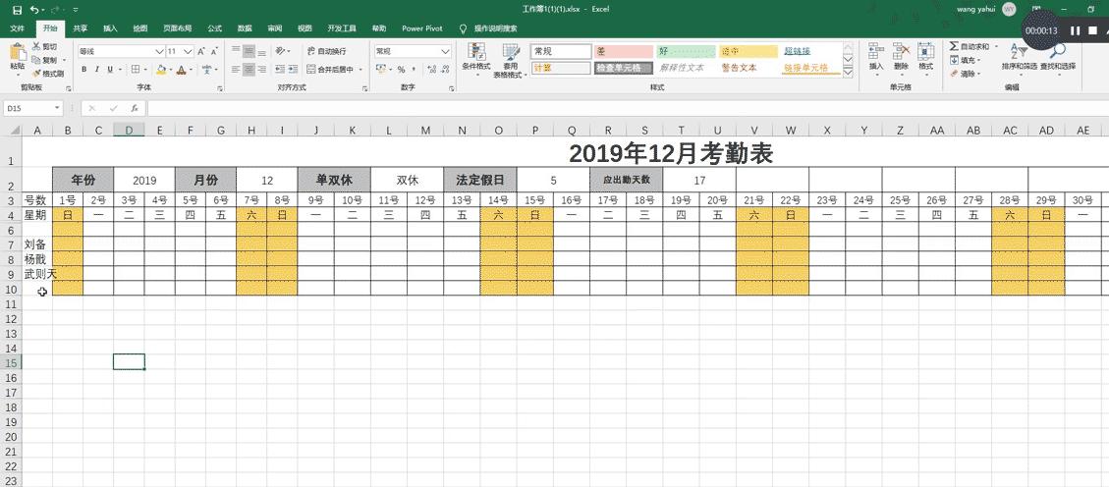Viewport: 1109px width, 487px height.
Task: Apply the 差 (Bad) cell style
Action: [623, 52]
